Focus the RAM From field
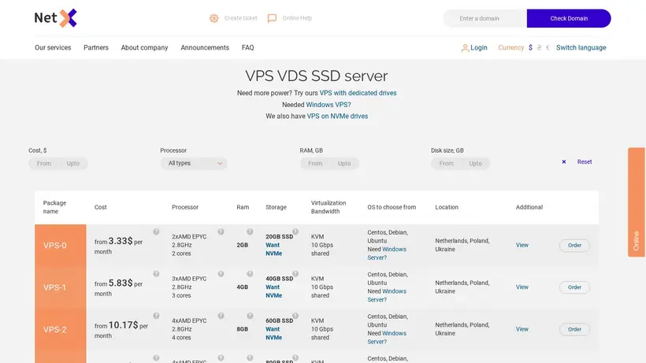The height and width of the screenshot is (363, 646). [x=315, y=164]
